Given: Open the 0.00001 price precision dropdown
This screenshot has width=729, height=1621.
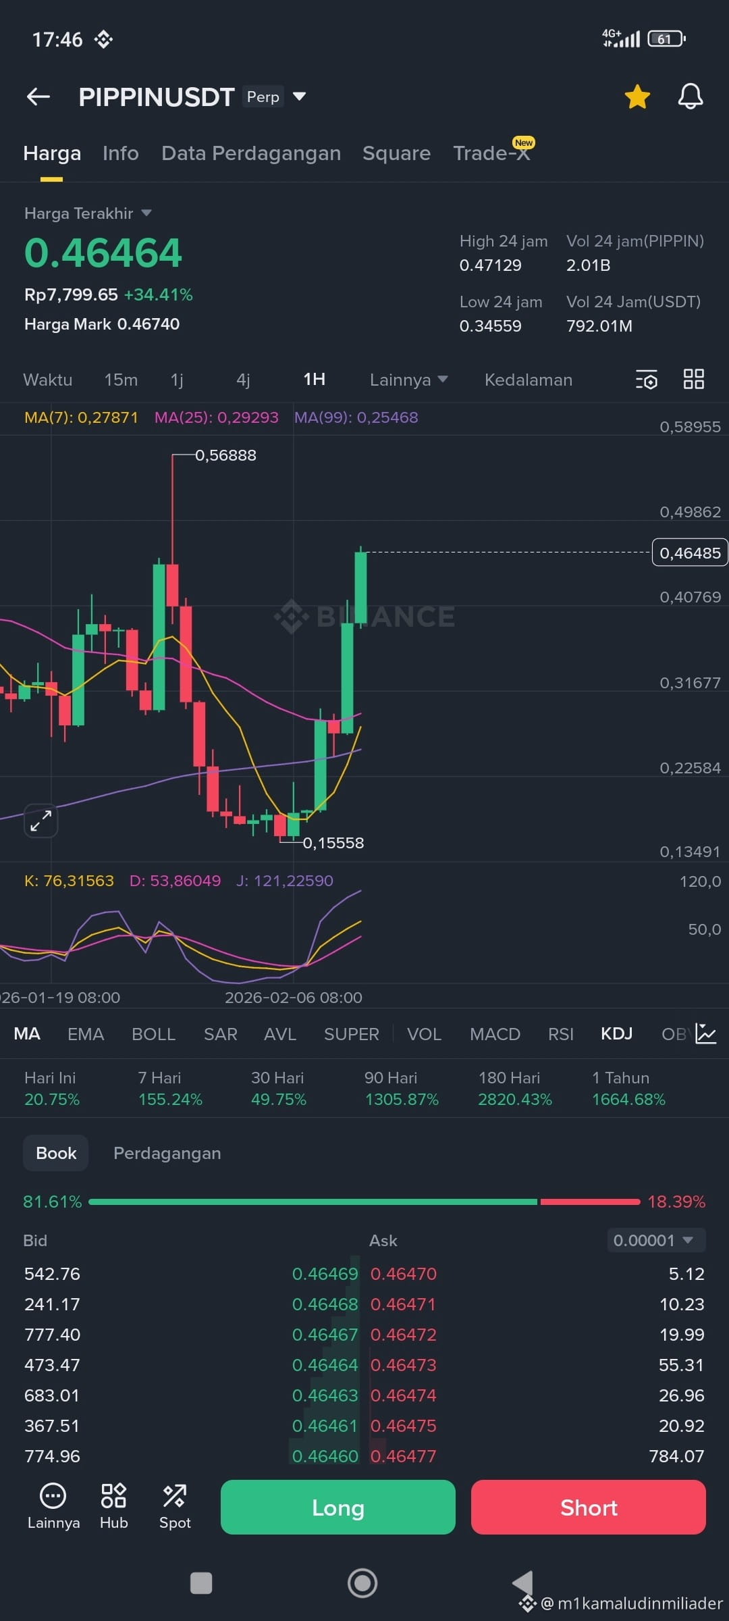Looking at the screenshot, I should click(x=656, y=1240).
